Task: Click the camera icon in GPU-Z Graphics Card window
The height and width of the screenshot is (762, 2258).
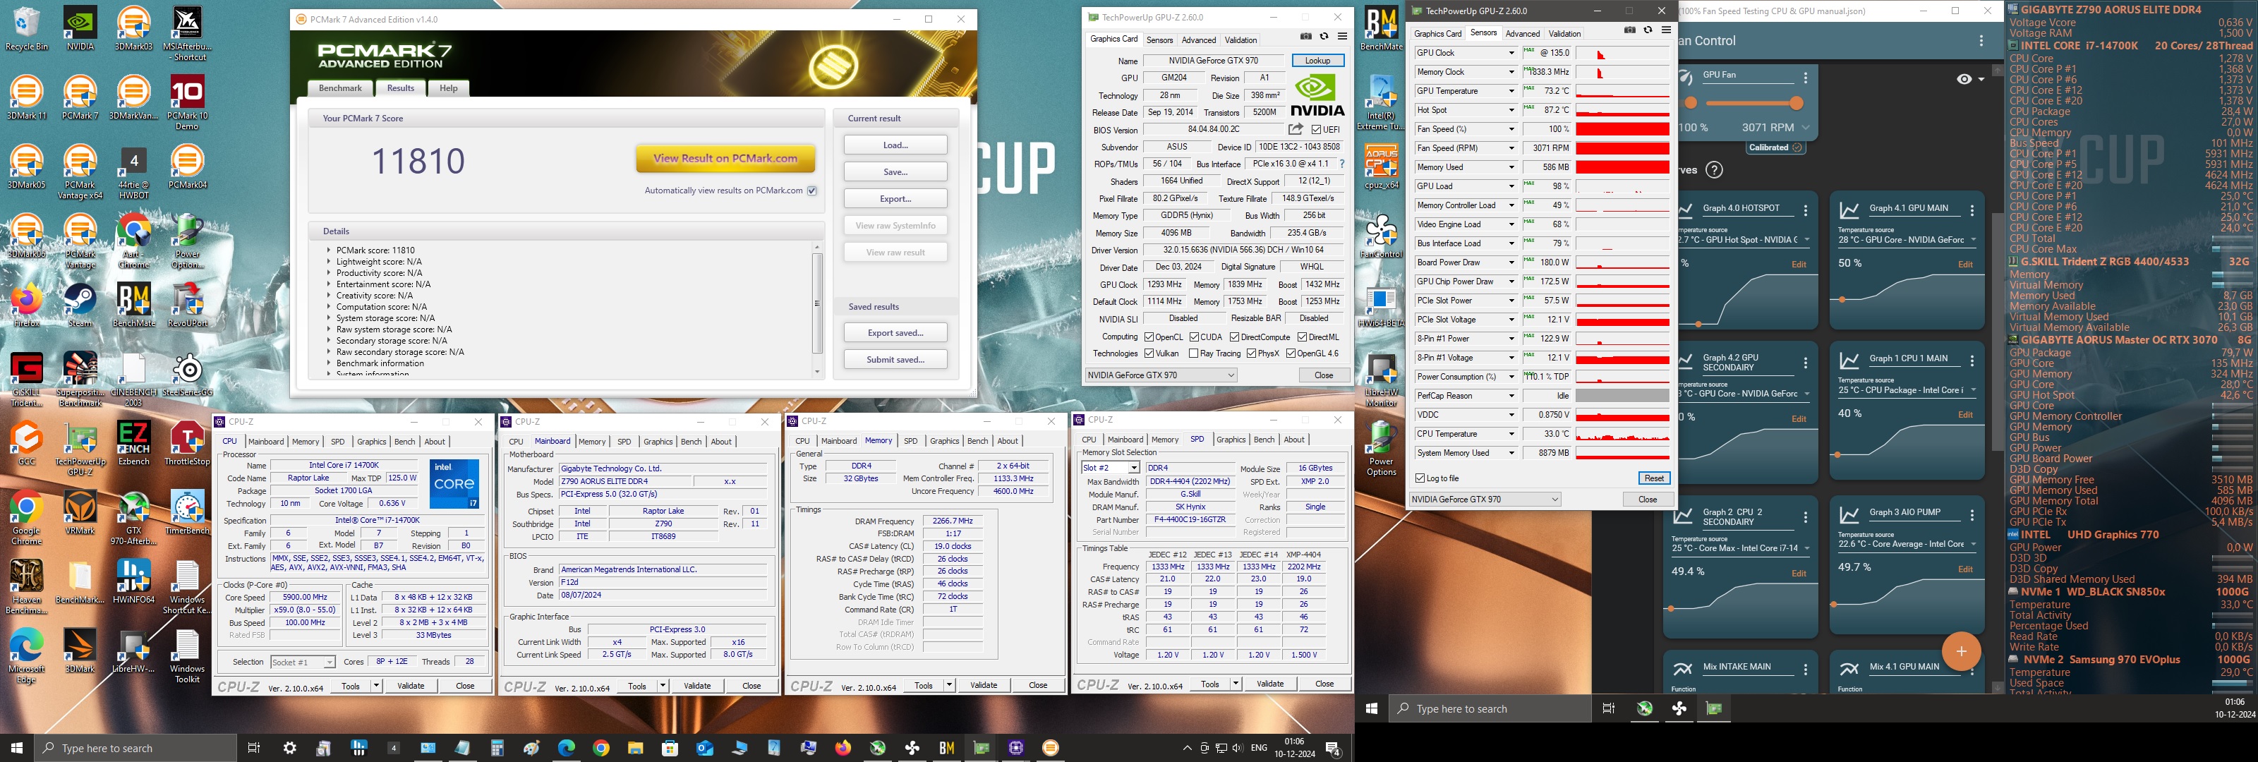Action: pyautogui.click(x=1306, y=36)
